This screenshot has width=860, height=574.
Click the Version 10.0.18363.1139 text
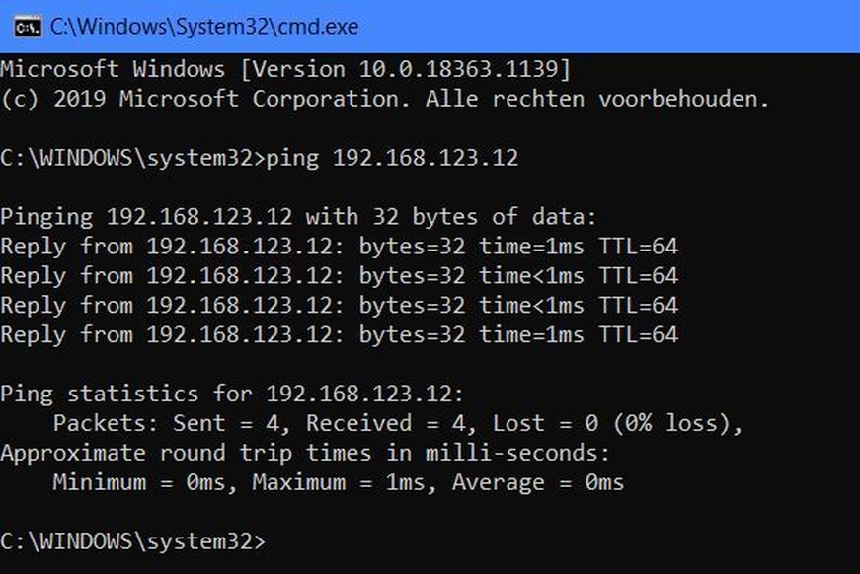pos(407,70)
